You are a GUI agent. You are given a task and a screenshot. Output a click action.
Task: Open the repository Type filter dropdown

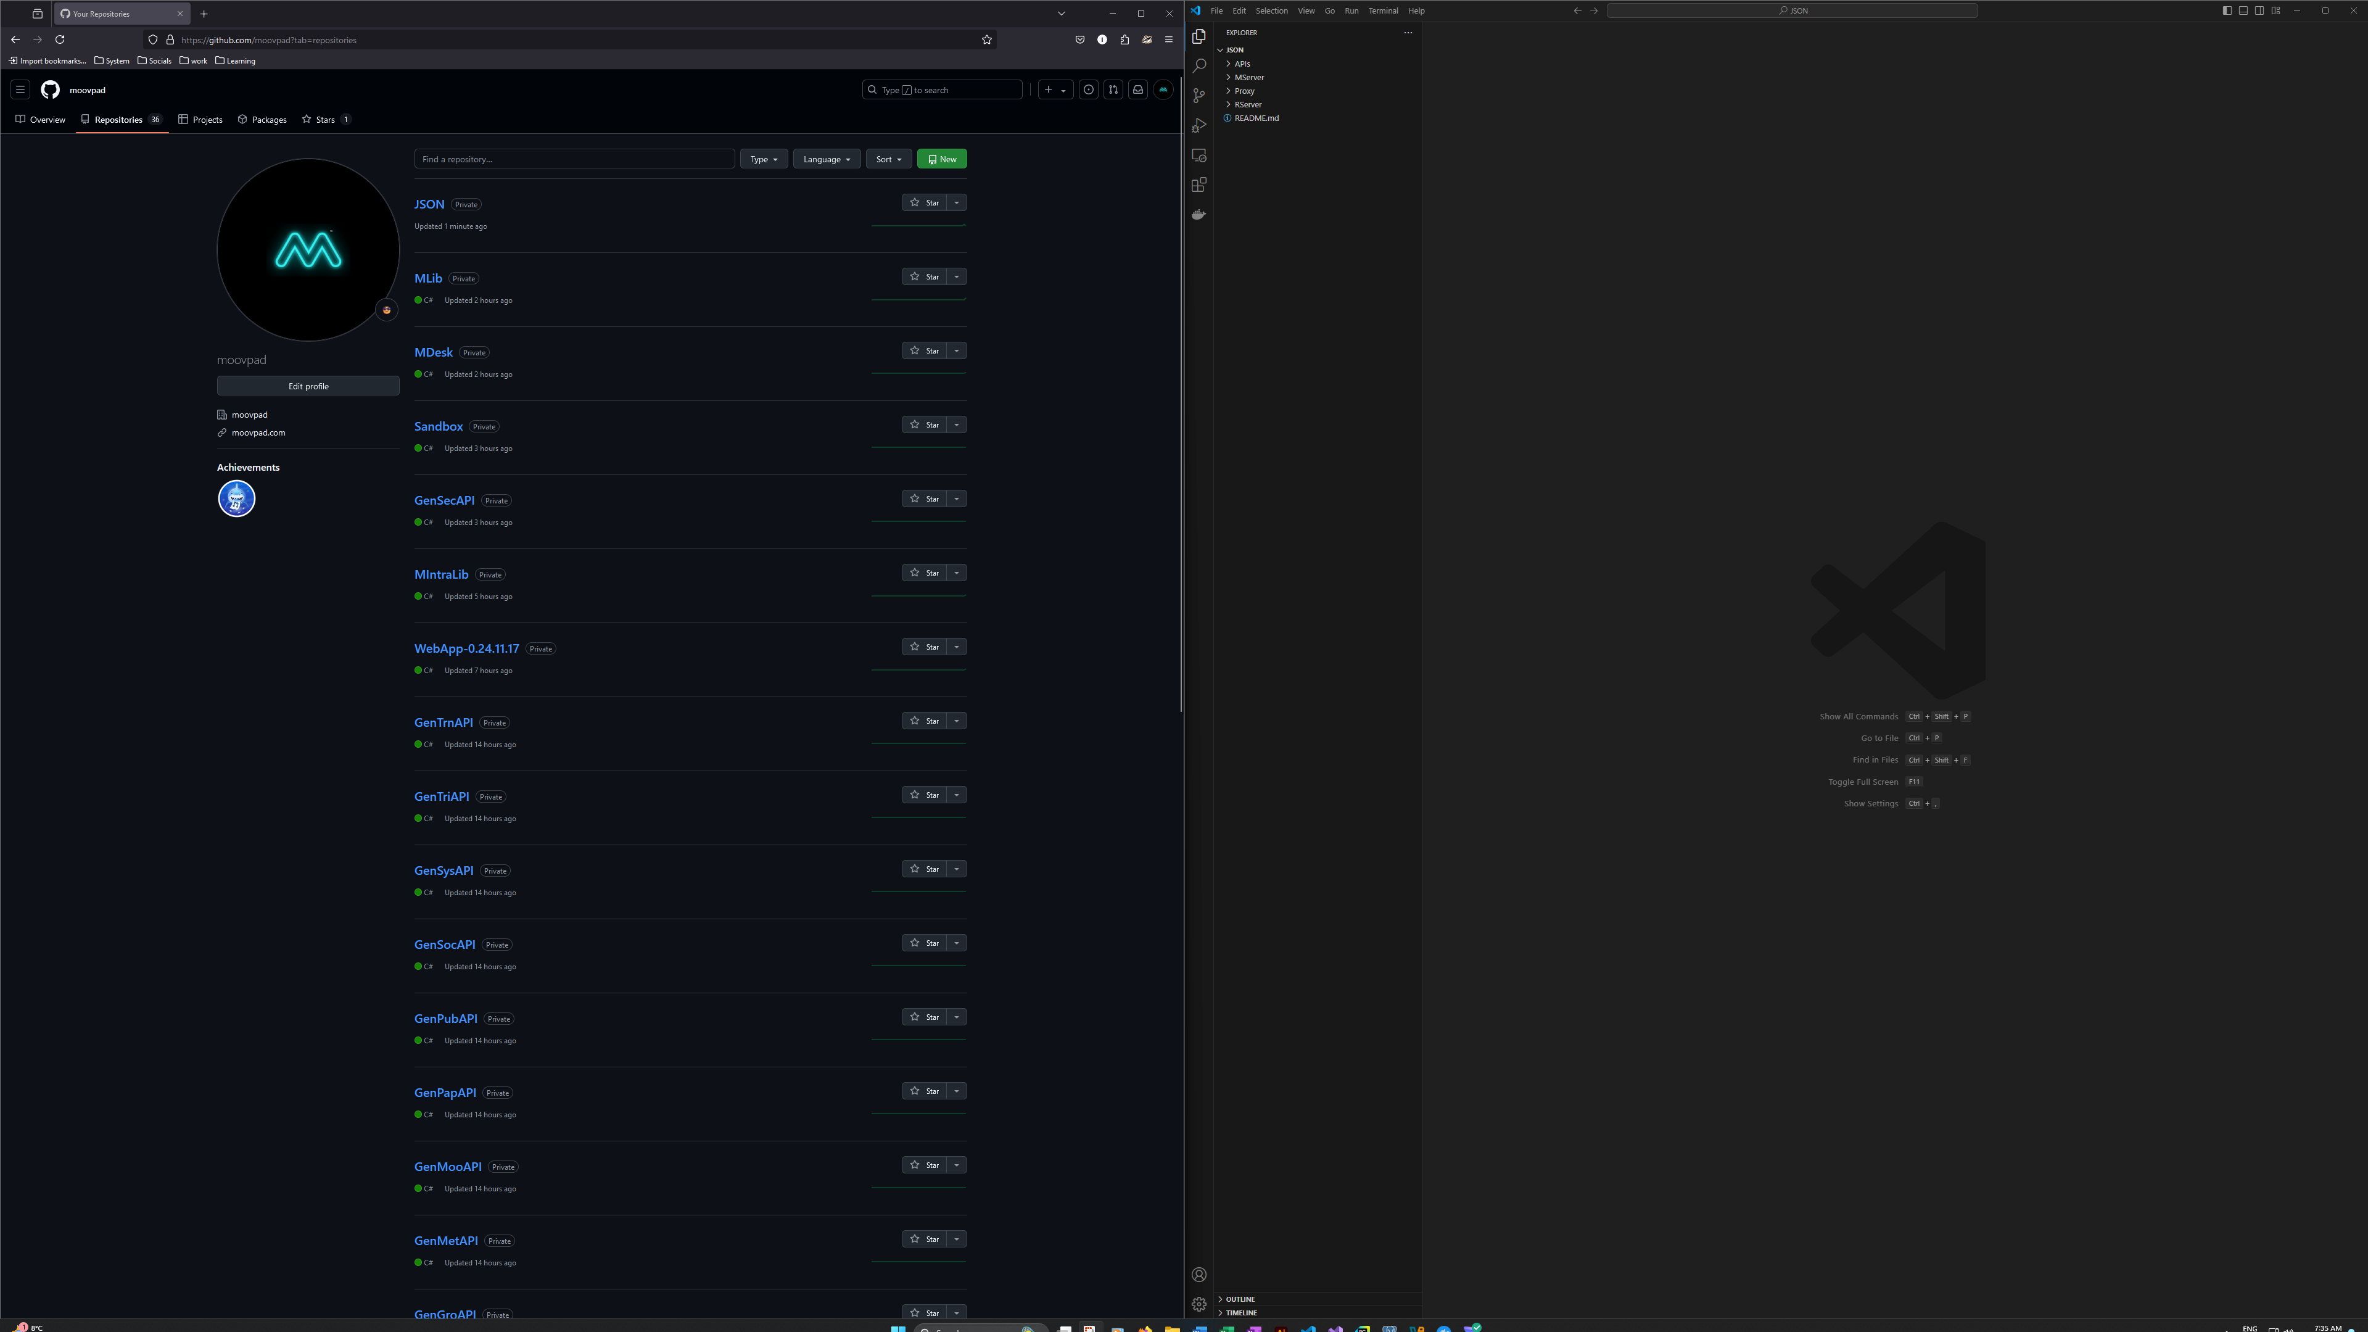[764, 159]
